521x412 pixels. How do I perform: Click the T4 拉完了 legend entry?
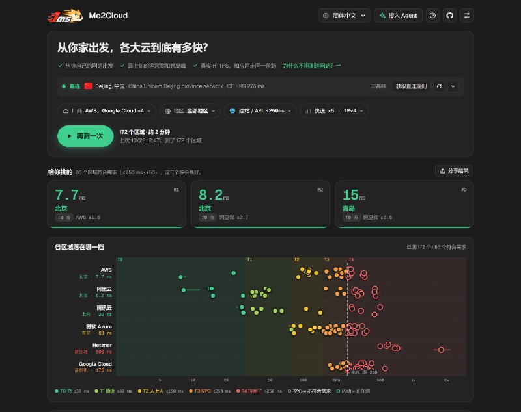(259, 391)
